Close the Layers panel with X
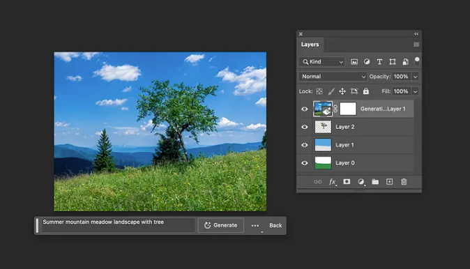Screen dimensions: 470x269 tap(301, 34)
